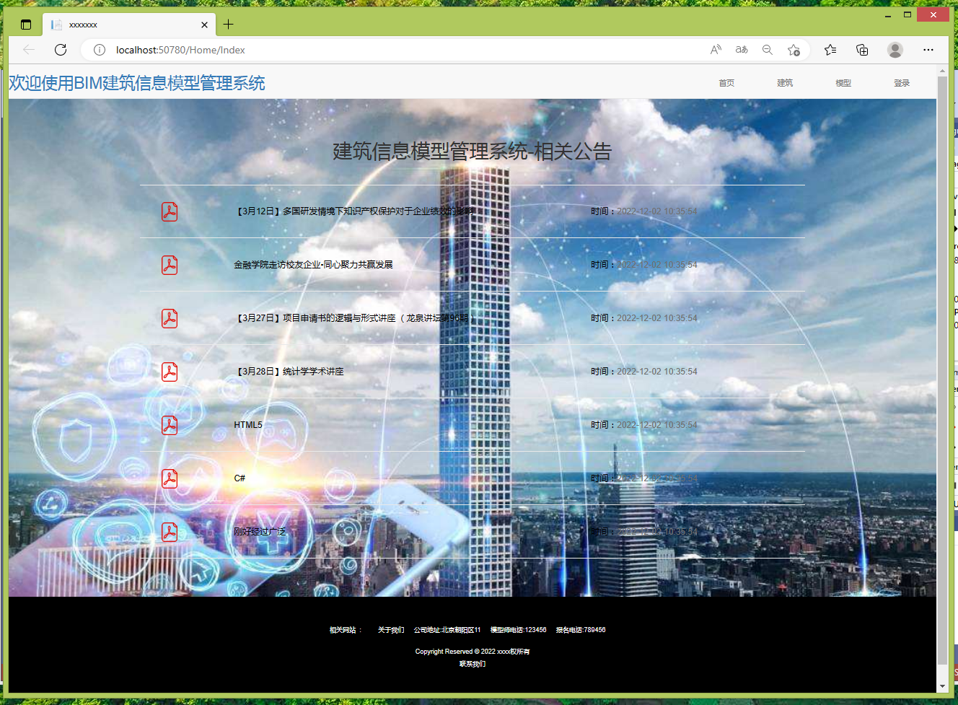This screenshot has height=705, width=958.
Task: Click footer text 报名电话:789456
Action: click(581, 630)
